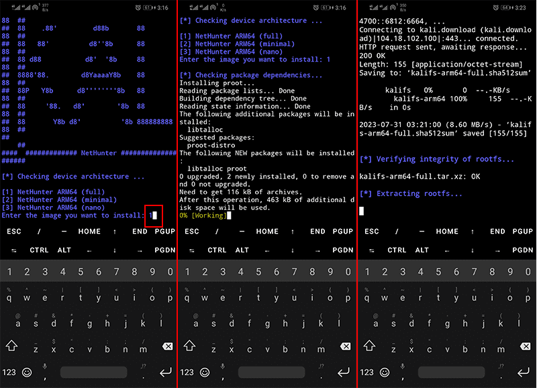
Task: Open emoji picker on 'Extracting rootfs' phone keyboard
Action: [x=385, y=372]
